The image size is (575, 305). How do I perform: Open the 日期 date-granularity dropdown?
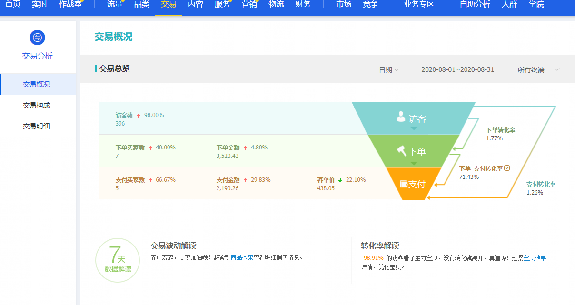[389, 70]
